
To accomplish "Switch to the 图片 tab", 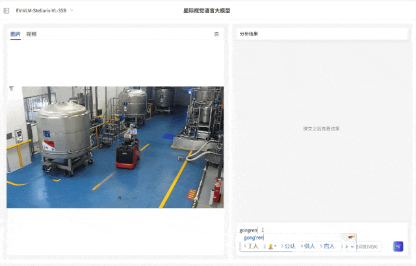I will [x=16, y=34].
